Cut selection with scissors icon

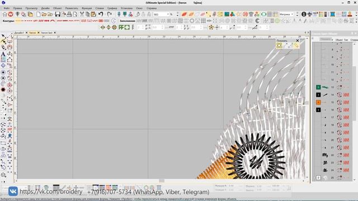[x=82, y=15]
